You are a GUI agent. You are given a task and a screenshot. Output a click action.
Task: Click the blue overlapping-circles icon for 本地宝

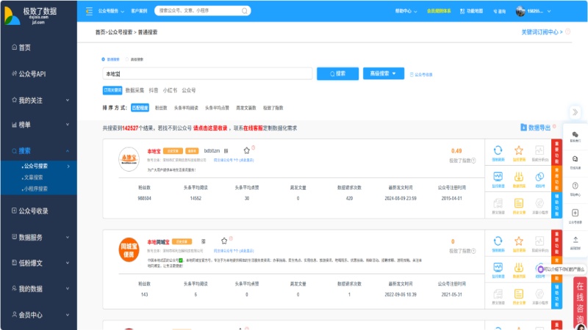[539, 176]
